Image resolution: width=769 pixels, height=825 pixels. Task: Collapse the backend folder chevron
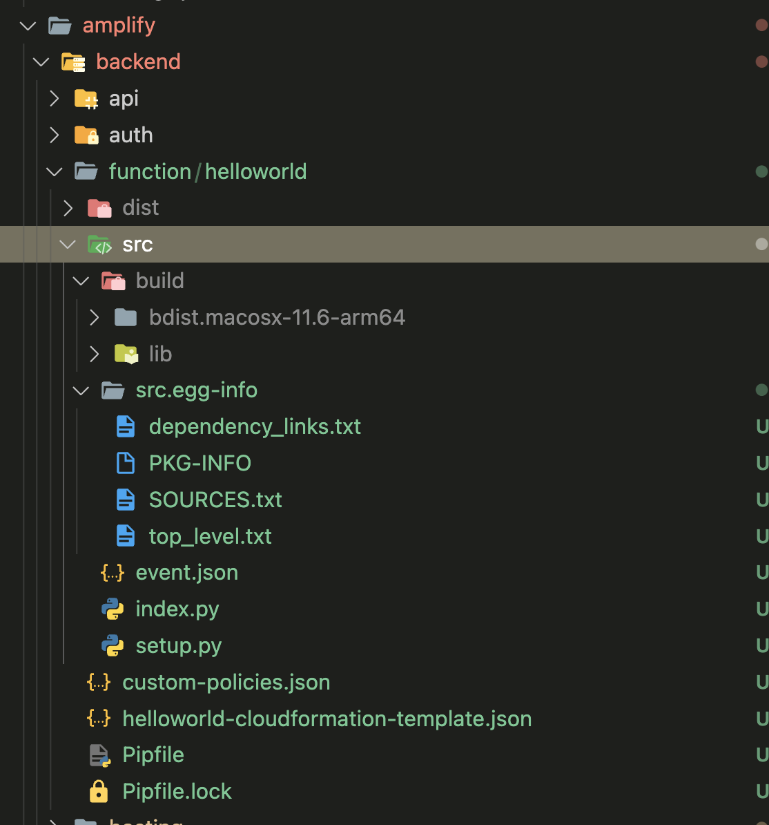pyautogui.click(x=41, y=62)
